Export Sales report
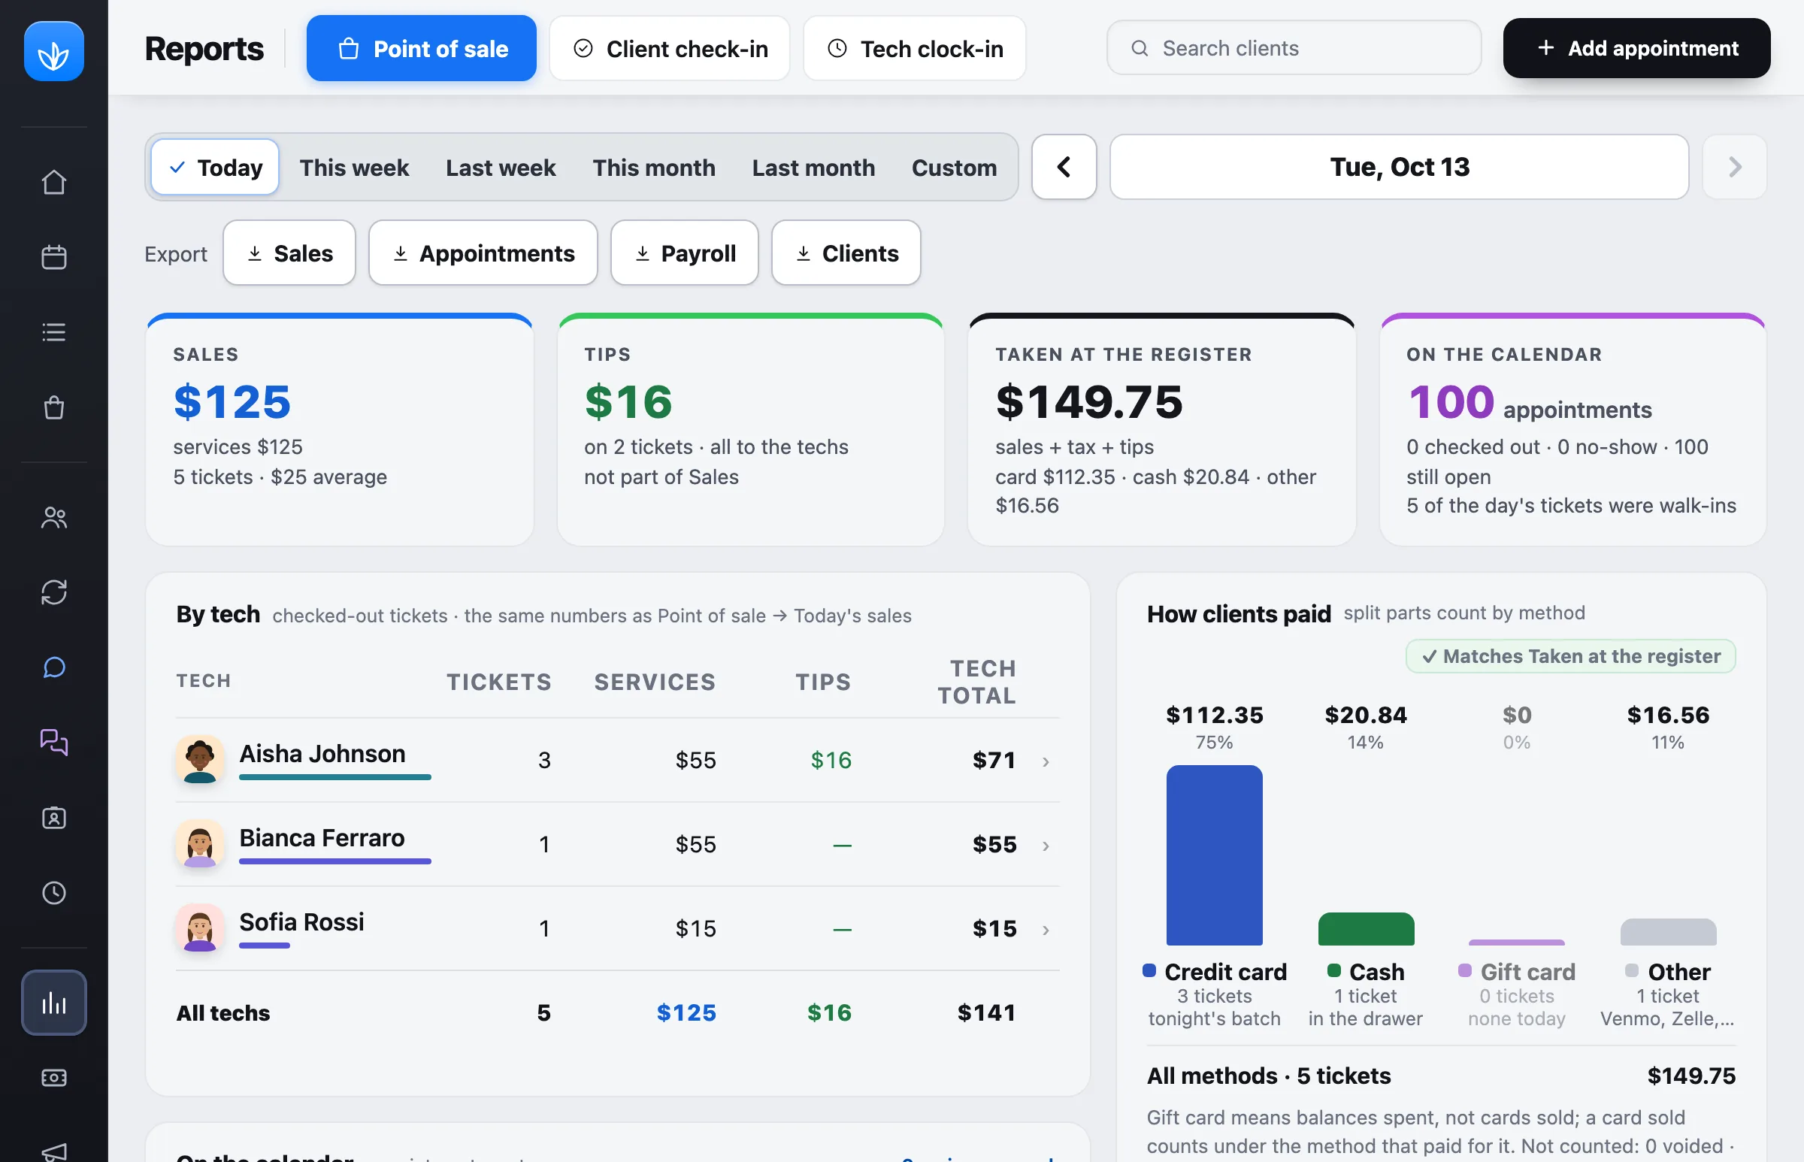Screen dimensions: 1804x1162 (289, 253)
